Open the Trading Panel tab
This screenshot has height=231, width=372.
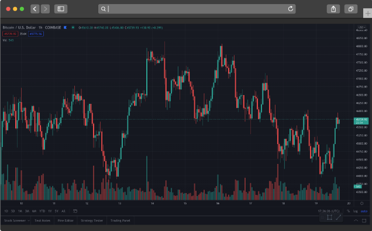[x=120, y=220]
